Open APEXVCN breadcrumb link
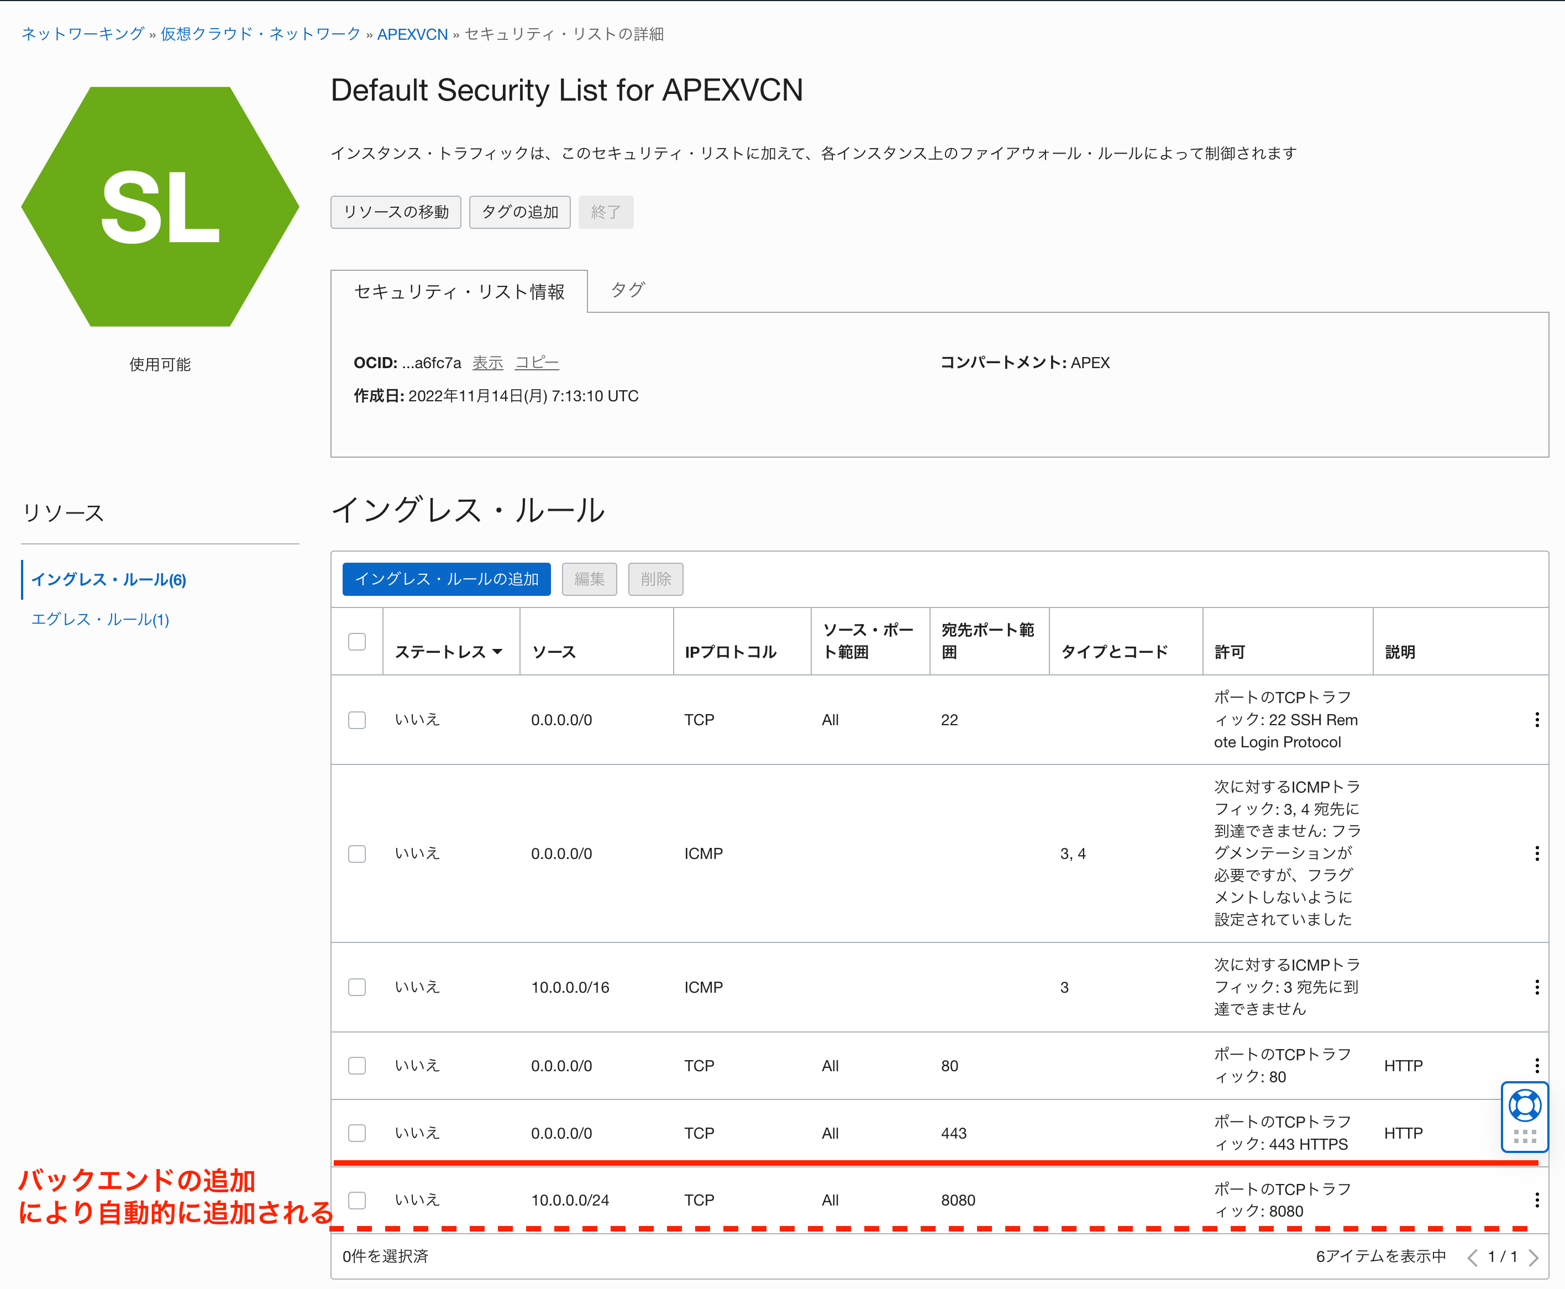 pos(412,34)
